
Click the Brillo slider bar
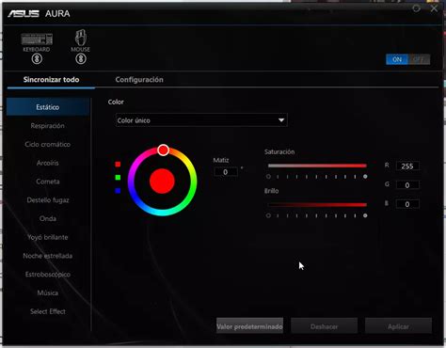click(x=317, y=205)
